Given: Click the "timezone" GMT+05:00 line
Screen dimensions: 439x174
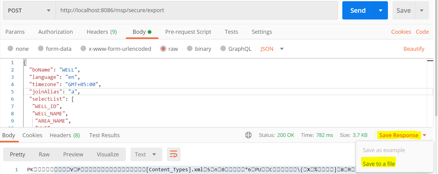Looking at the screenshot, I should pos(65,84).
